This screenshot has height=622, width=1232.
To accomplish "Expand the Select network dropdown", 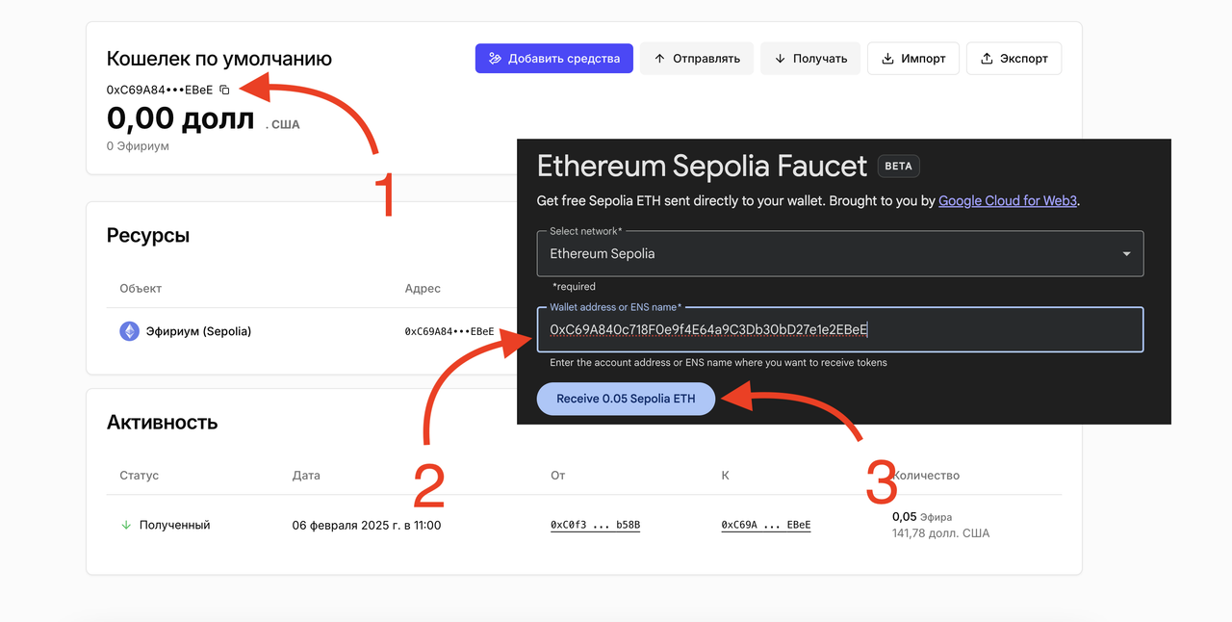I will click(840, 254).
